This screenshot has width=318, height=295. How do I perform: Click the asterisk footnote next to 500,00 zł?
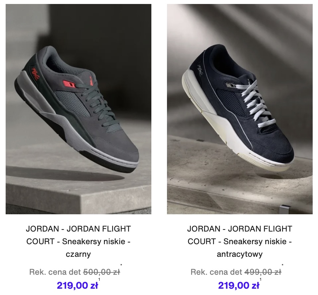121,265
